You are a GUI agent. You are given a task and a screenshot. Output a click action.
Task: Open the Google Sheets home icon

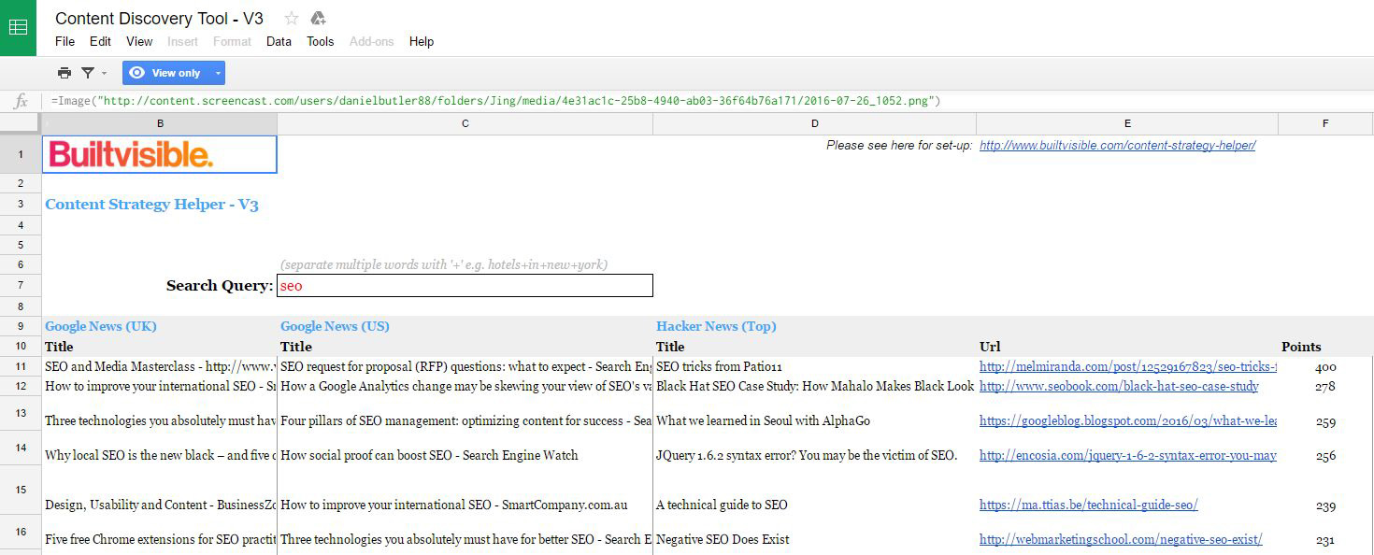click(x=18, y=27)
